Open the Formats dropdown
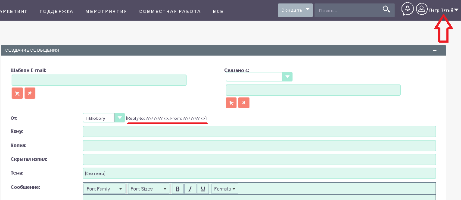The width and height of the screenshot is (461, 200). 224,189
